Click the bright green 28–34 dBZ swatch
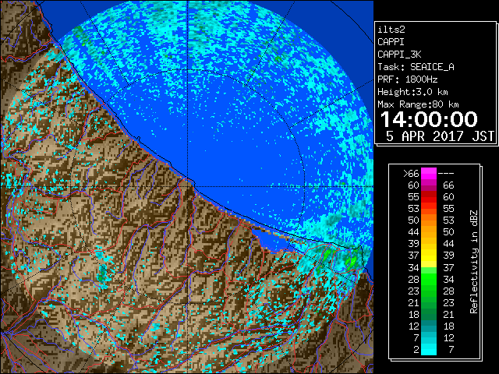 coord(429,279)
